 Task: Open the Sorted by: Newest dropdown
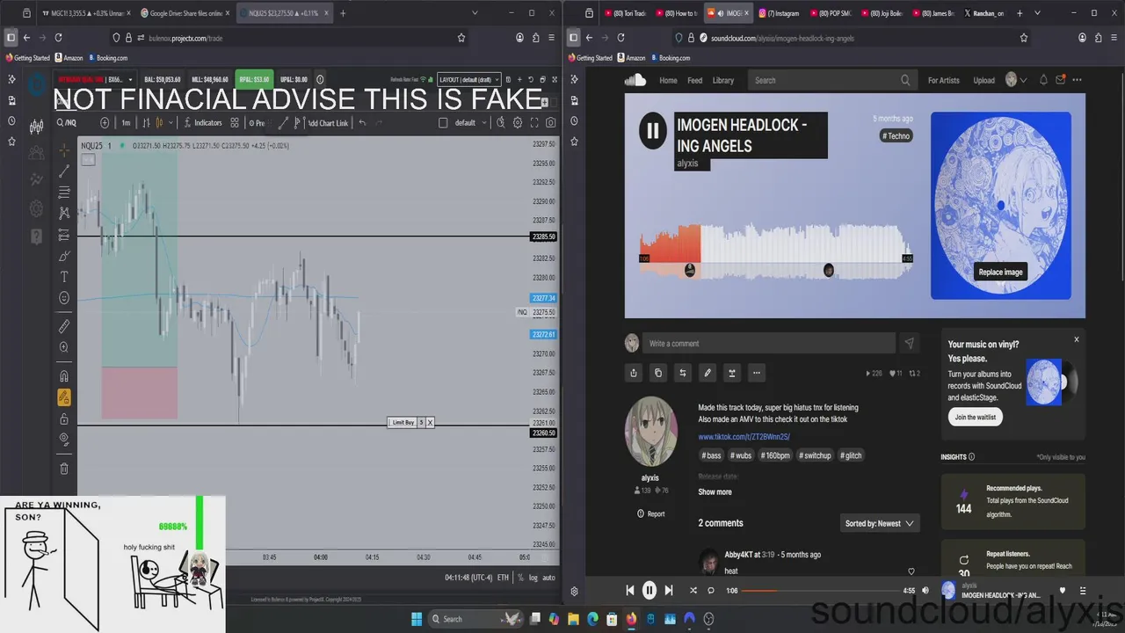[x=880, y=523]
